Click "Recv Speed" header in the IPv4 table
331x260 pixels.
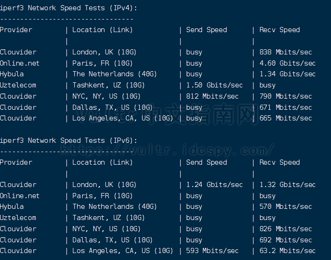point(280,30)
